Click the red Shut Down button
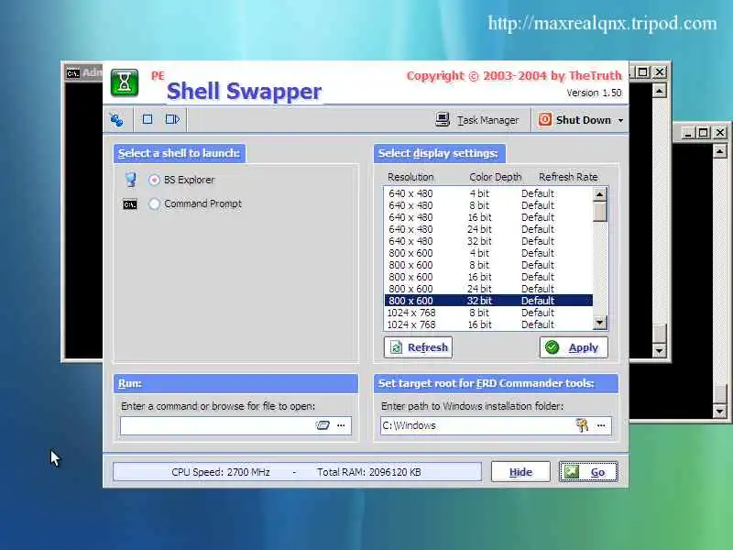The width and height of the screenshot is (733, 550). click(x=574, y=120)
